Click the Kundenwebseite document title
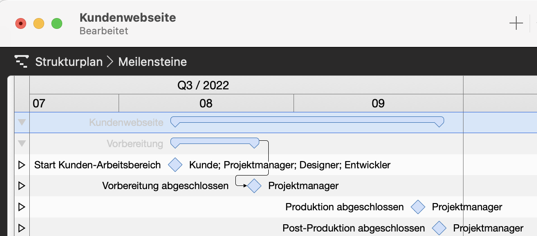 (x=128, y=18)
